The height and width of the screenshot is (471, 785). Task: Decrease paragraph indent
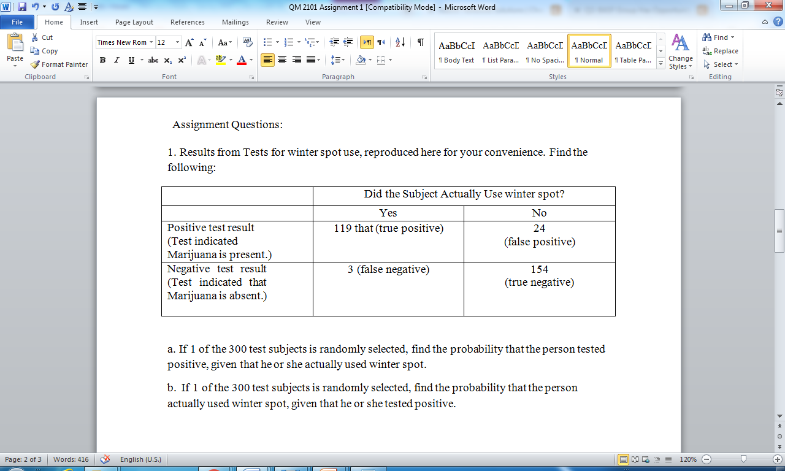(334, 42)
